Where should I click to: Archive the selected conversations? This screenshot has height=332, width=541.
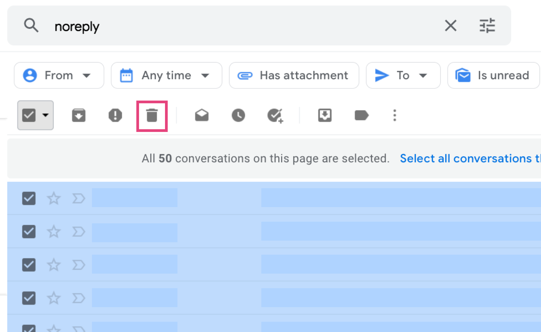point(79,115)
